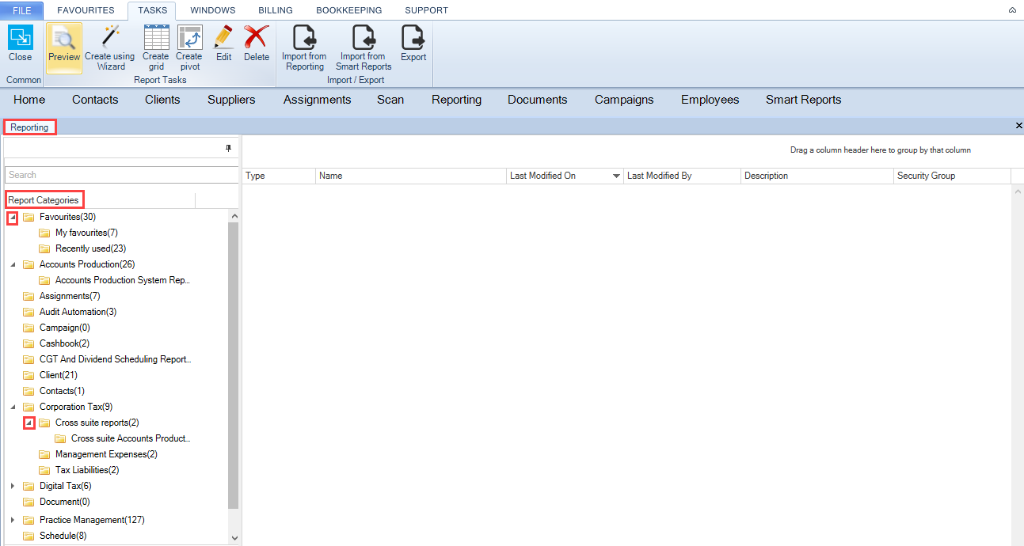
Task: Select Assignments(7) category
Action: 70,296
